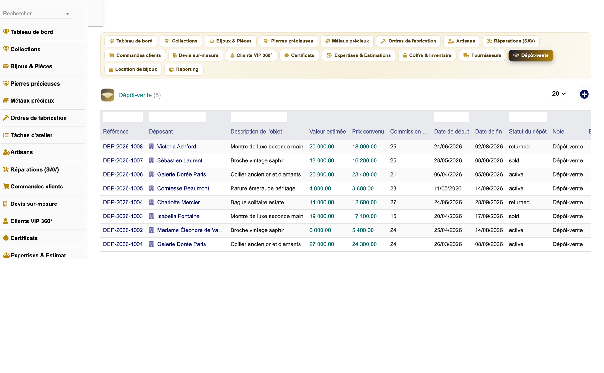
Task: Click the 02/08/2026 end date
Action: click(489, 147)
